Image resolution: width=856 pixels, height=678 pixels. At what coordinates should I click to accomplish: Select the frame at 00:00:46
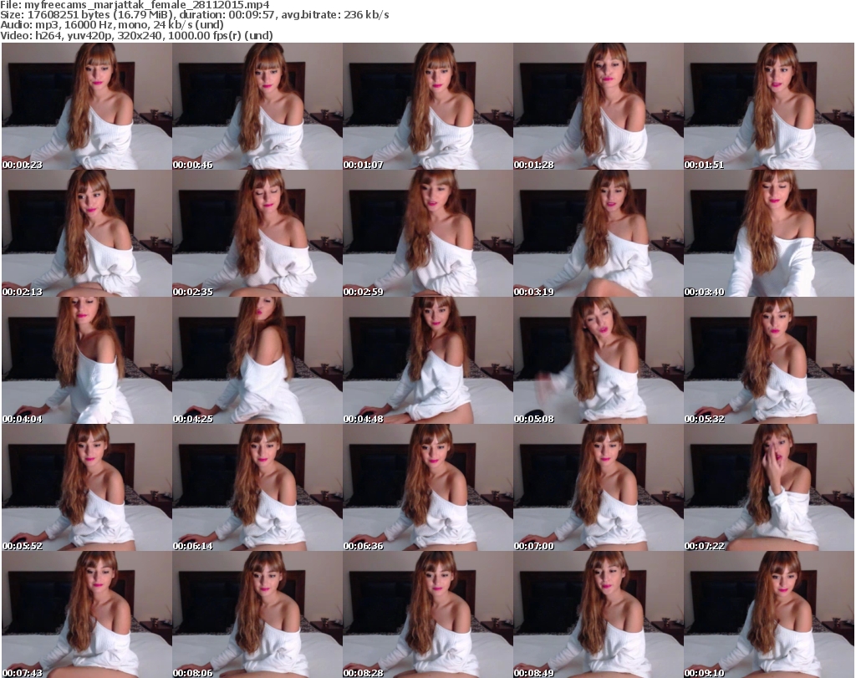click(257, 106)
